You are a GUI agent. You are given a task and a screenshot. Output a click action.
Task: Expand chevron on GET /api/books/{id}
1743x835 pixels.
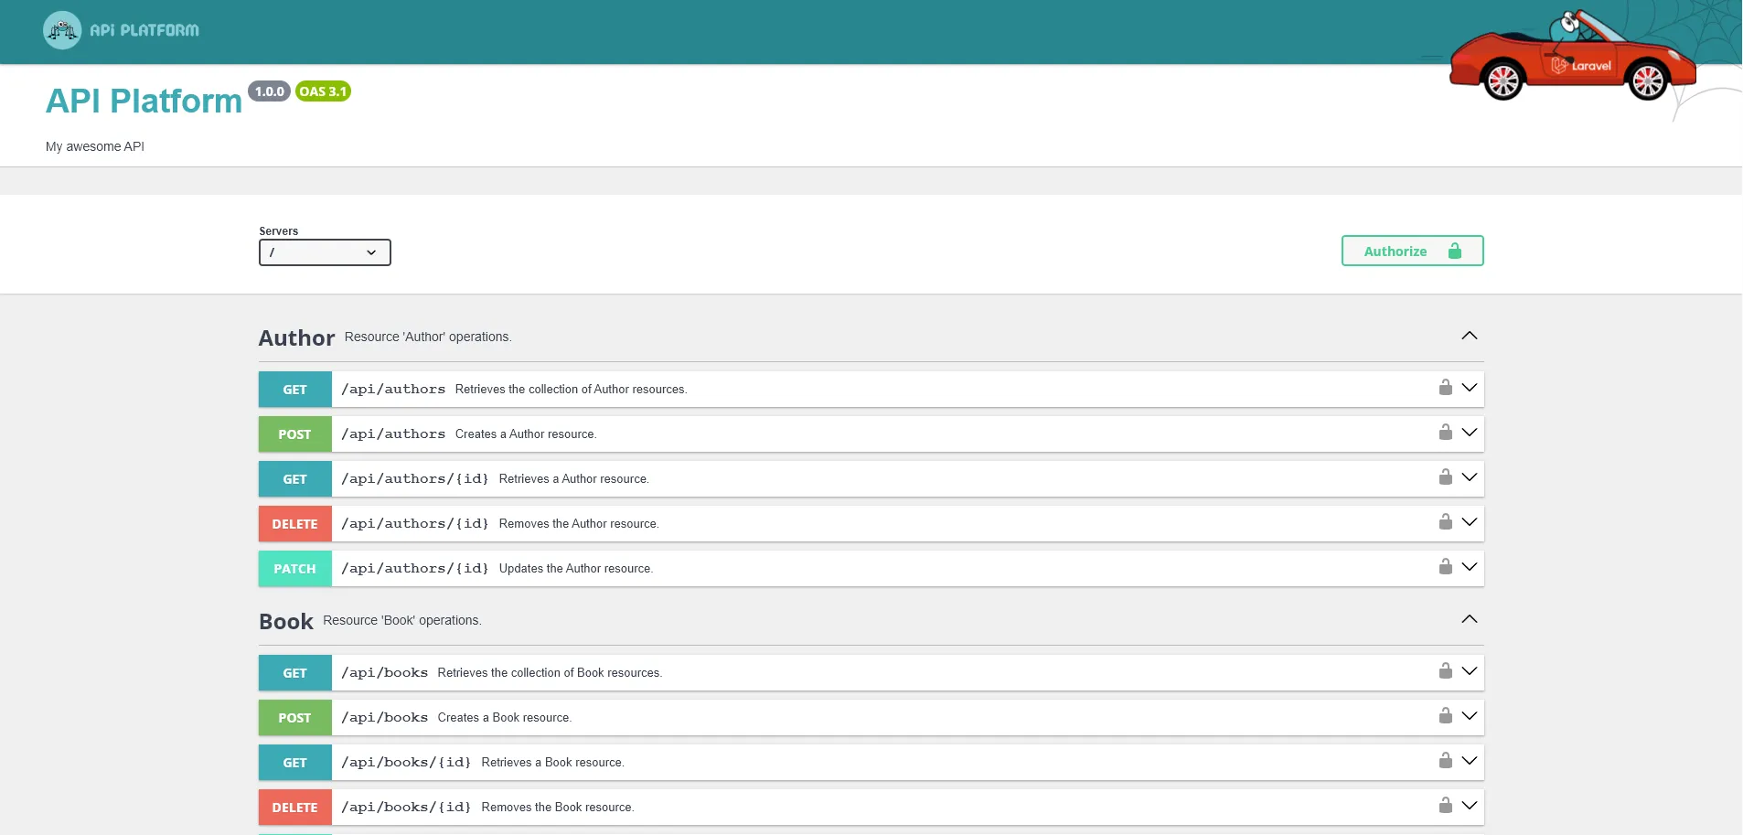point(1469,761)
